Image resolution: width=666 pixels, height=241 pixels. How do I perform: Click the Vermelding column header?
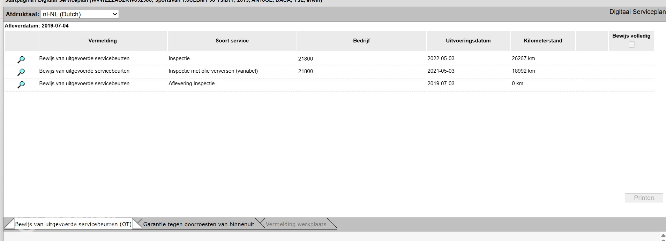click(x=103, y=41)
